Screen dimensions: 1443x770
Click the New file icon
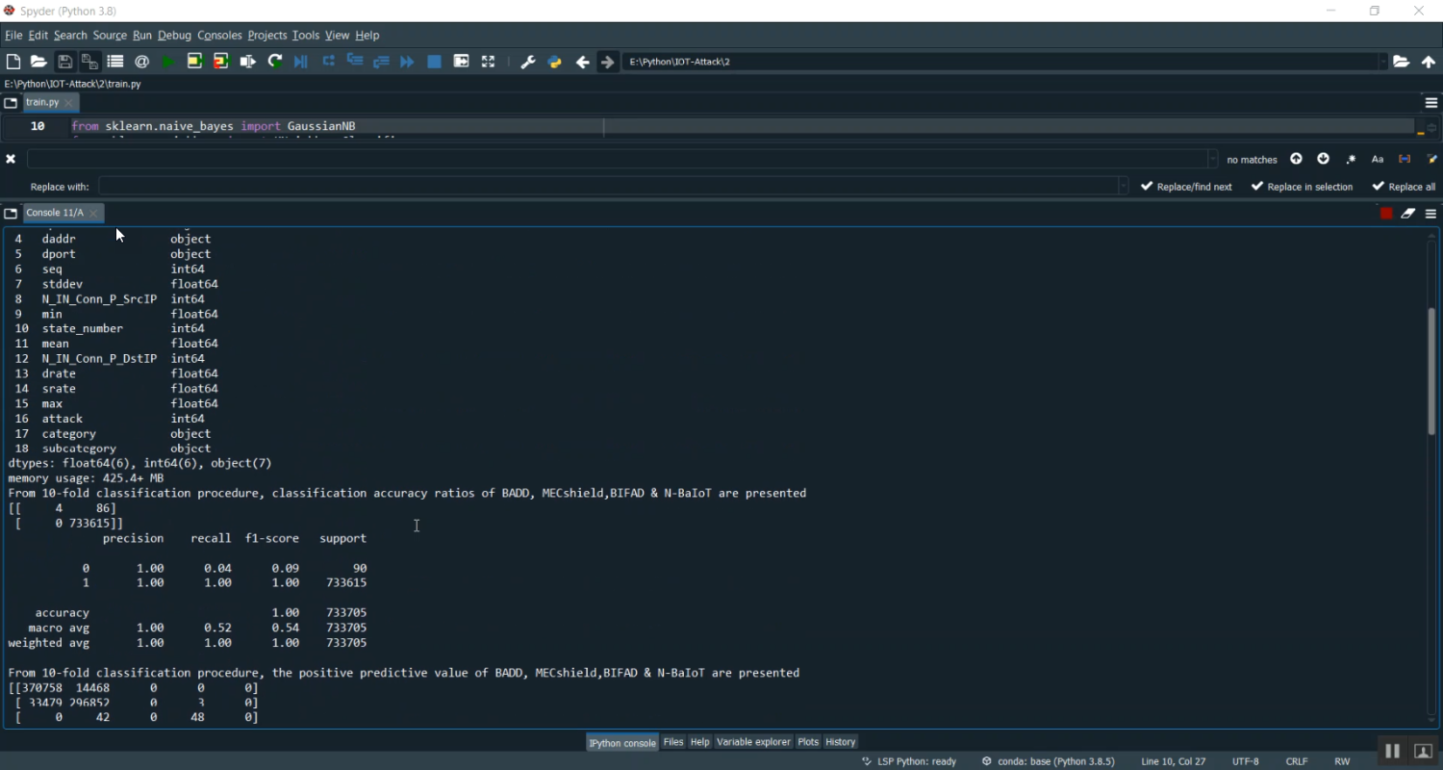pos(13,62)
